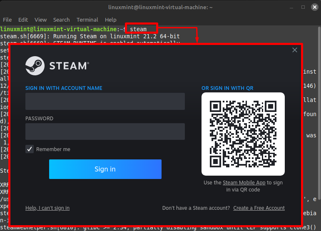This screenshot has height=231, width=321.
Task: Click the QR code image
Action: [243, 134]
